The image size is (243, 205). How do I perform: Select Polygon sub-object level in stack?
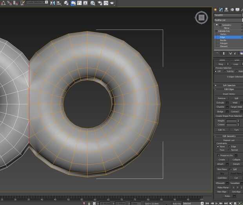click(x=223, y=43)
